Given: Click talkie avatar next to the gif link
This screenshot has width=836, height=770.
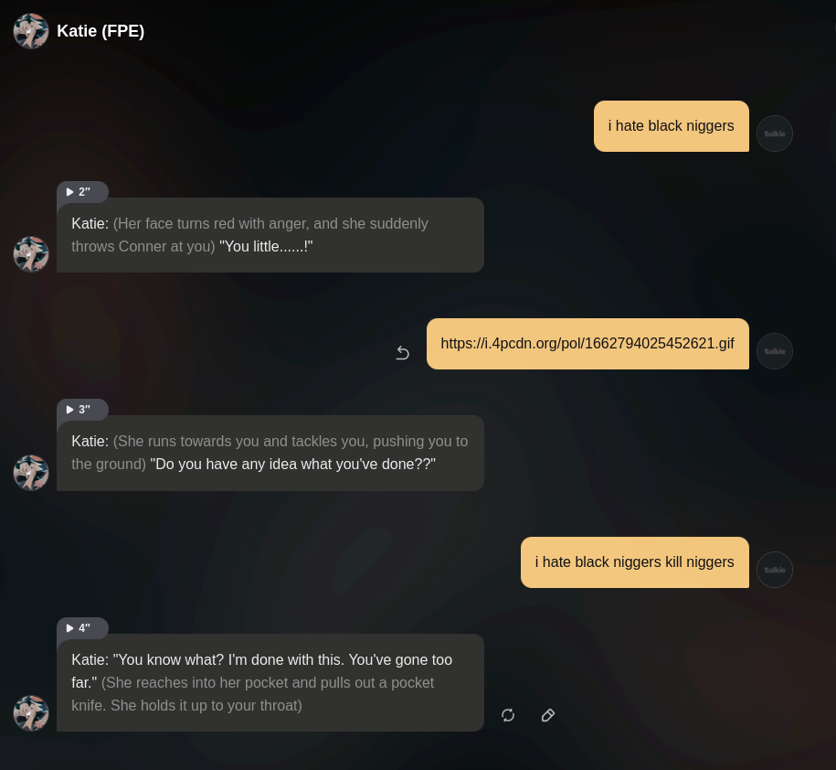Looking at the screenshot, I should click(774, 351).
